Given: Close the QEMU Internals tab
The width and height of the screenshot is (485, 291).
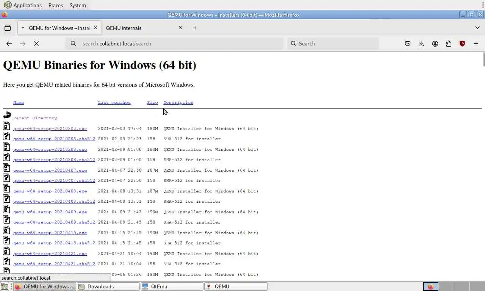Looking at the screenshot, I should [x=181, y=28].
